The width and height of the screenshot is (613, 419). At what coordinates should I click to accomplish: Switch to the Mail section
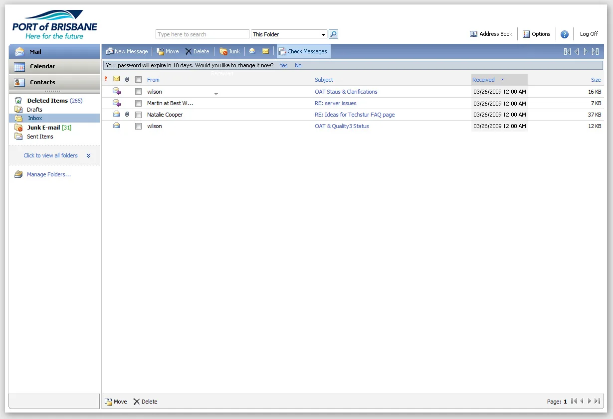[54, 52]
